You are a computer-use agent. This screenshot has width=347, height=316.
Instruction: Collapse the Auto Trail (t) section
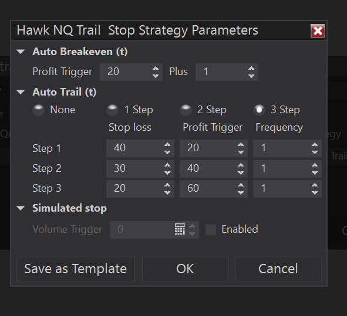(21, 92)
